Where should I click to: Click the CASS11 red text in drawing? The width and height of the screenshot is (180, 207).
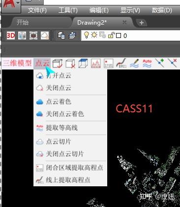coord(134,108)
